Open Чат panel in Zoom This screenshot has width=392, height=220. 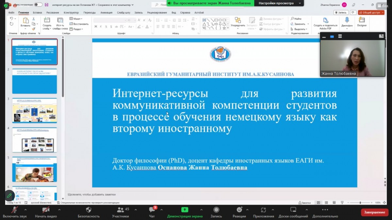tap(152, 210)
